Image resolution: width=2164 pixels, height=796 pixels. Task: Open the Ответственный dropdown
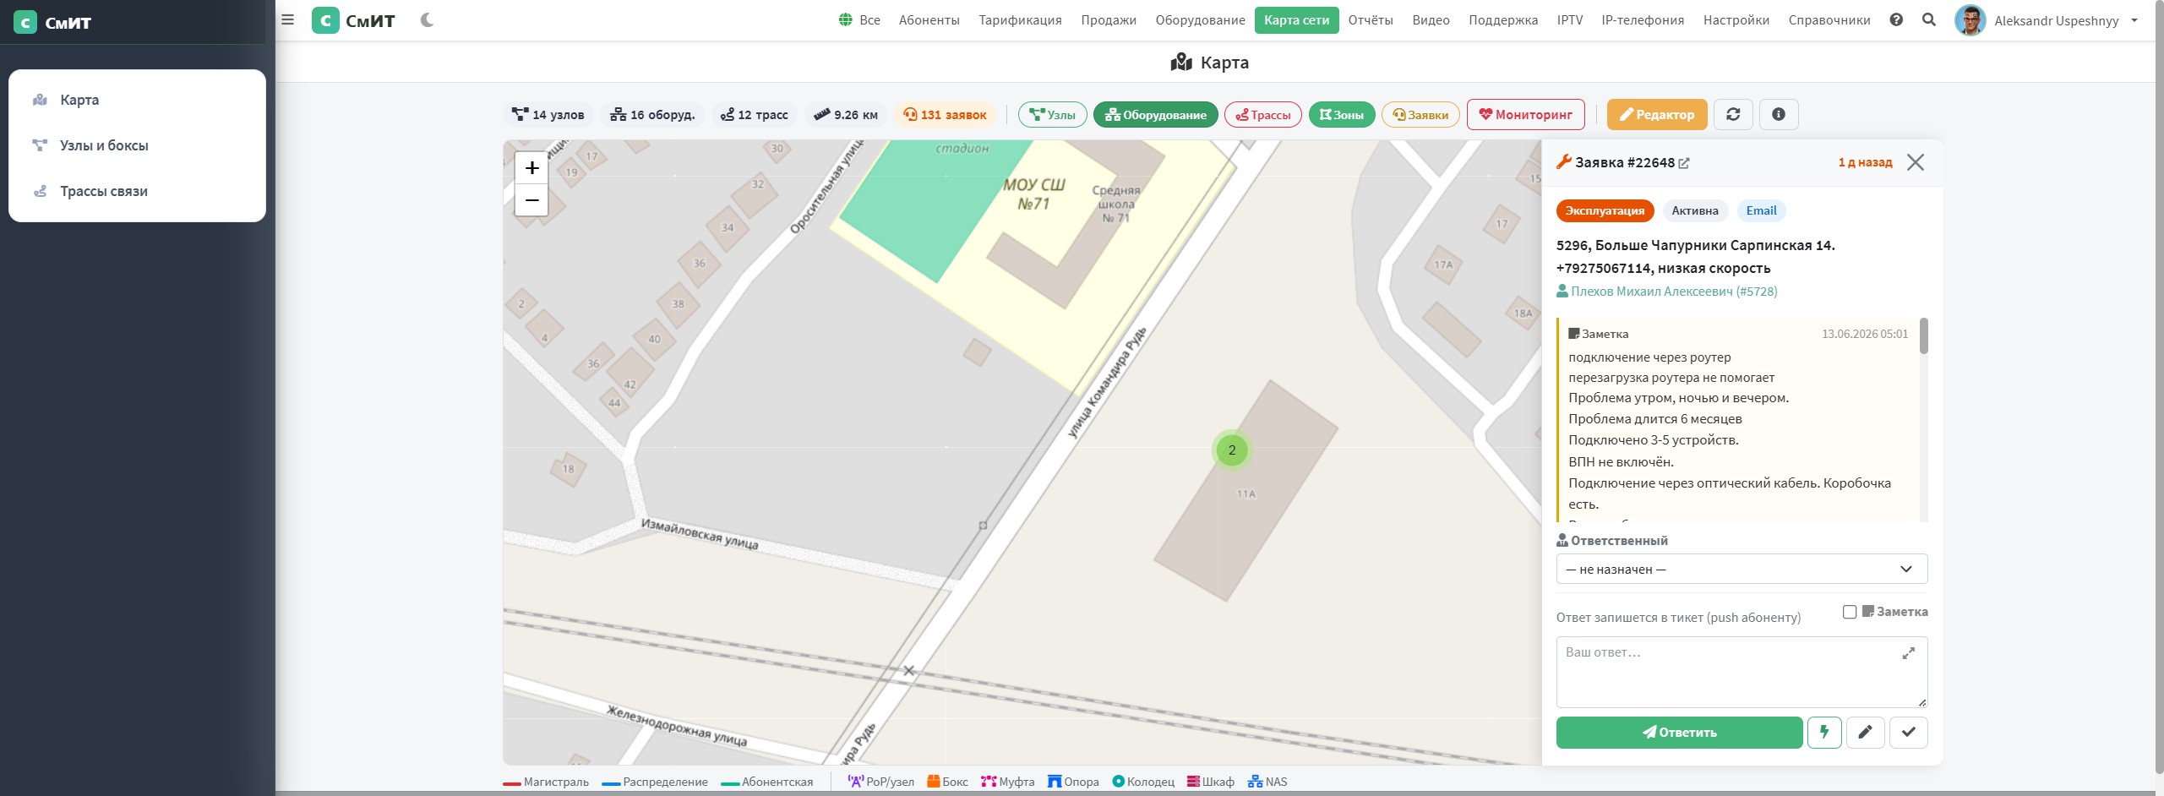tap(1742, 570)
